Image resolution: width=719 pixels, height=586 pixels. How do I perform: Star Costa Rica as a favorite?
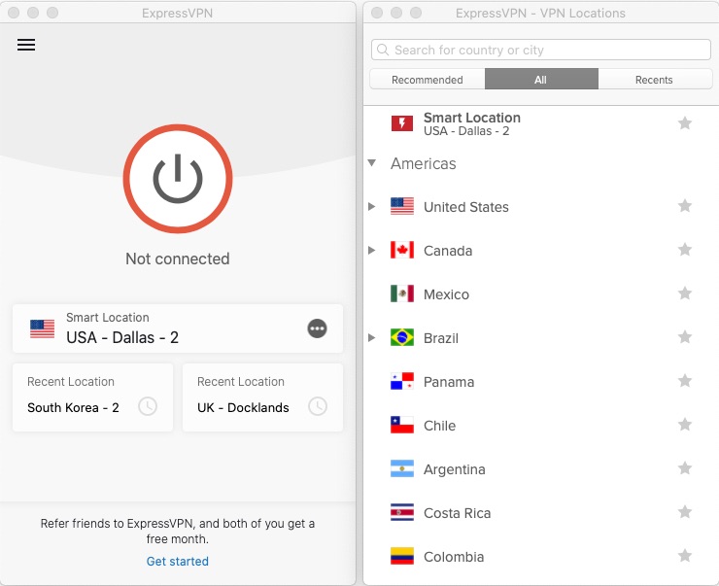click(x=685, y=512)
